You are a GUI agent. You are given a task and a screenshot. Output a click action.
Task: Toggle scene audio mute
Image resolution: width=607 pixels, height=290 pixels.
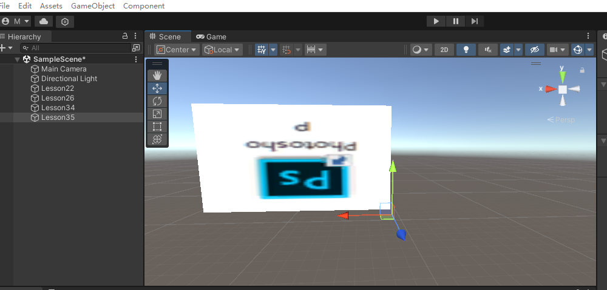tap(488, 50)
